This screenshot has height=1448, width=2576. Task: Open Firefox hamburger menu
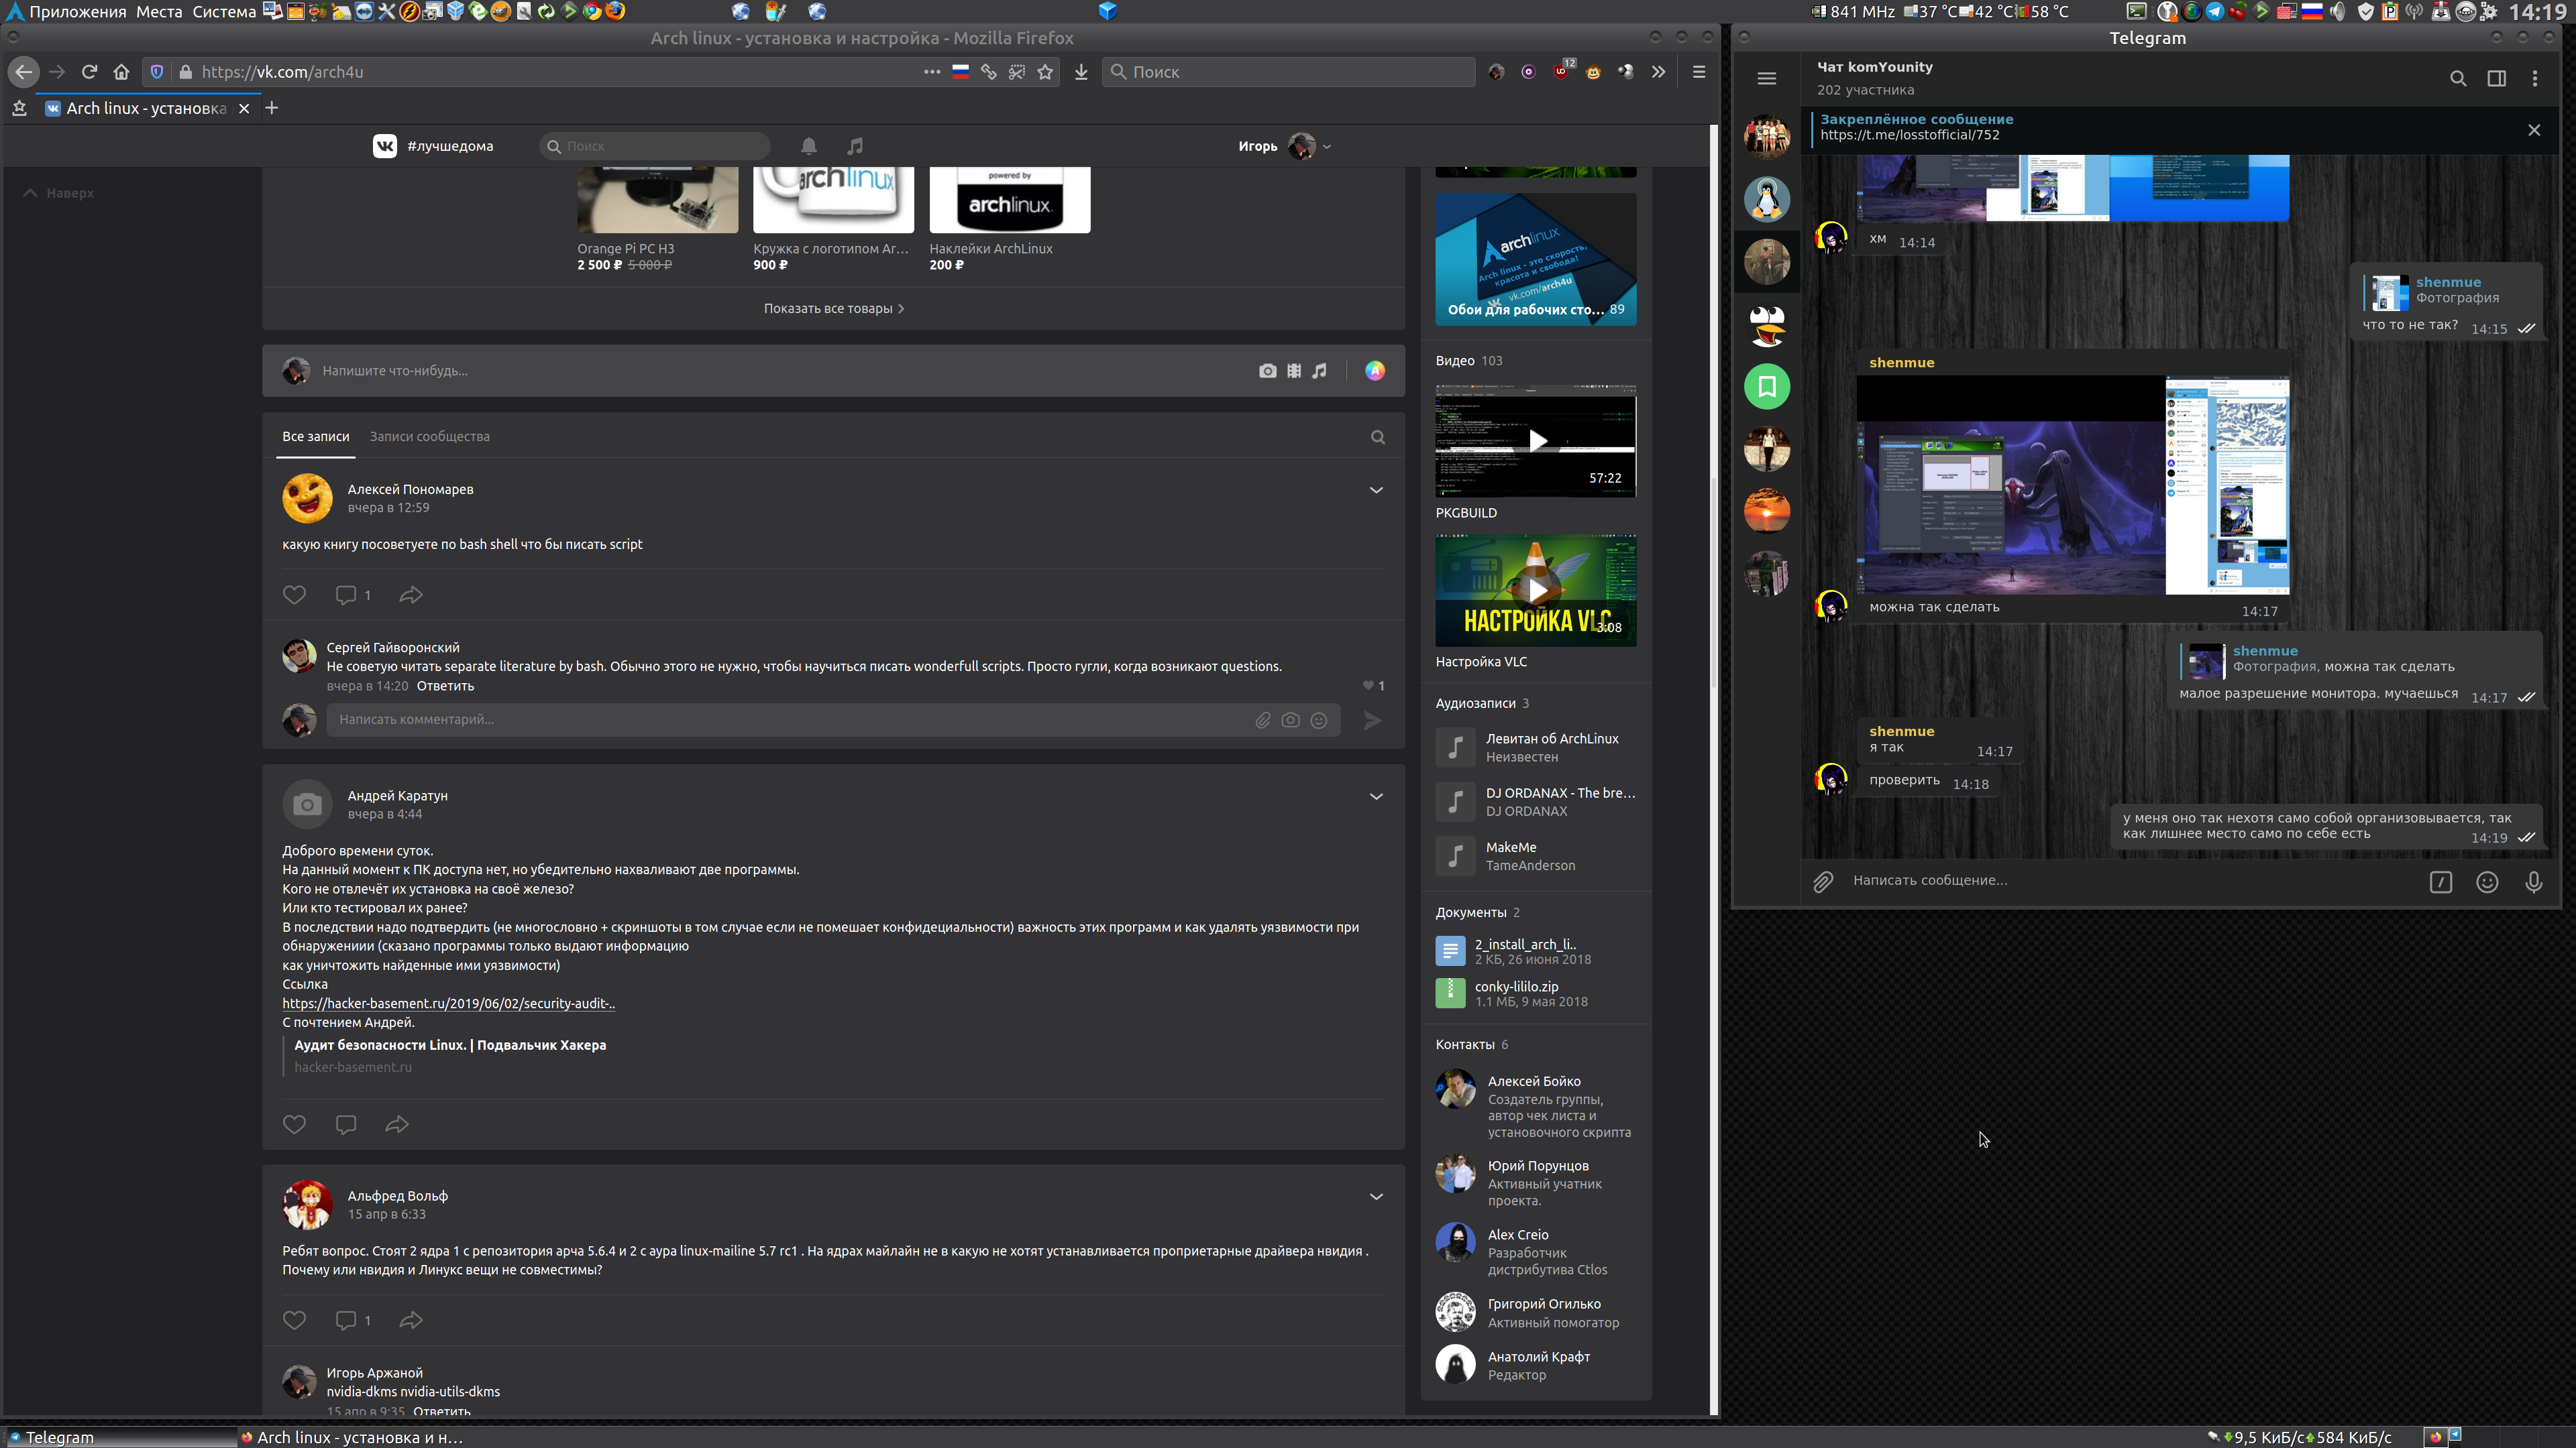pyautogui.click(x=1699, y=72)
